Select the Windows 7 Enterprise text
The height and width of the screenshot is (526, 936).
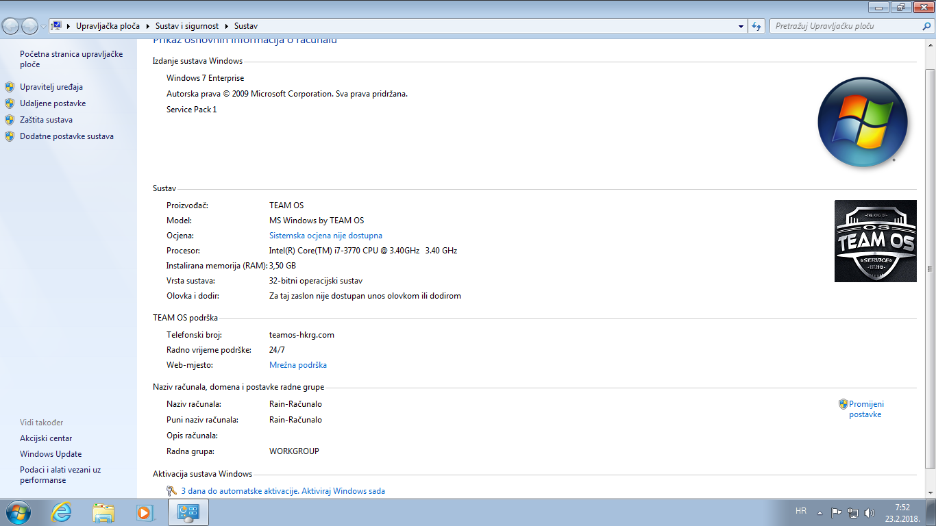(x=205, y=78)
